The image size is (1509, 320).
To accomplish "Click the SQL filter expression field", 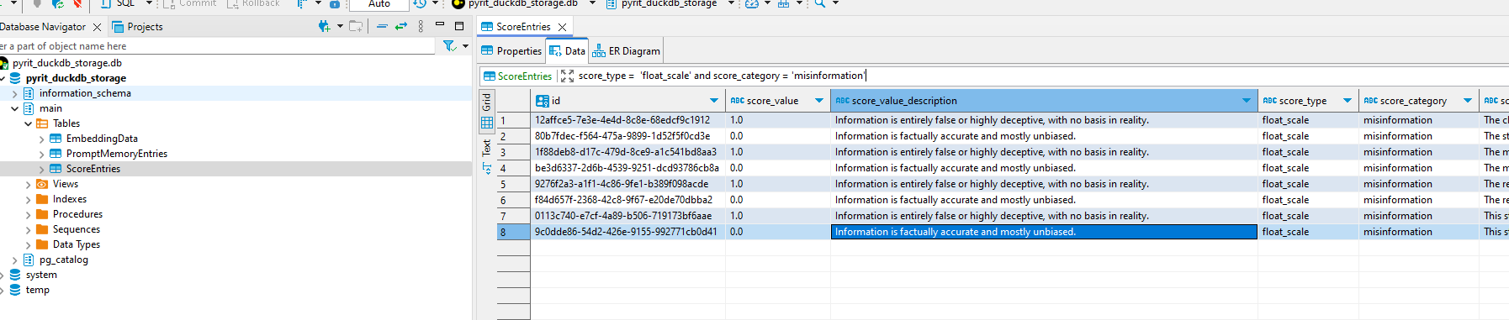I will pos(1041,76).
